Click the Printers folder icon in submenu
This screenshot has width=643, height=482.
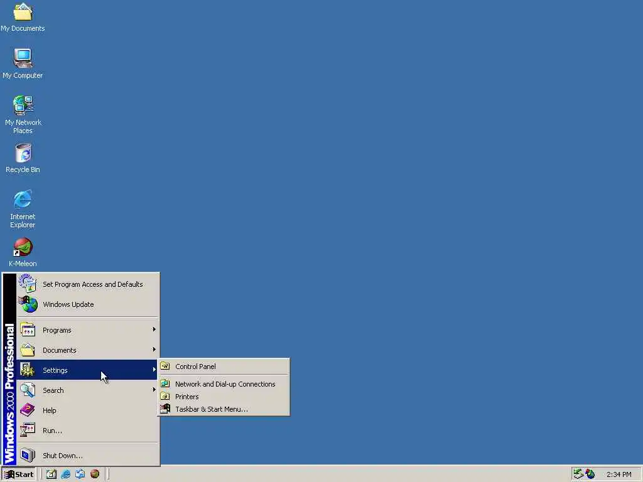[x=165, y=397]
